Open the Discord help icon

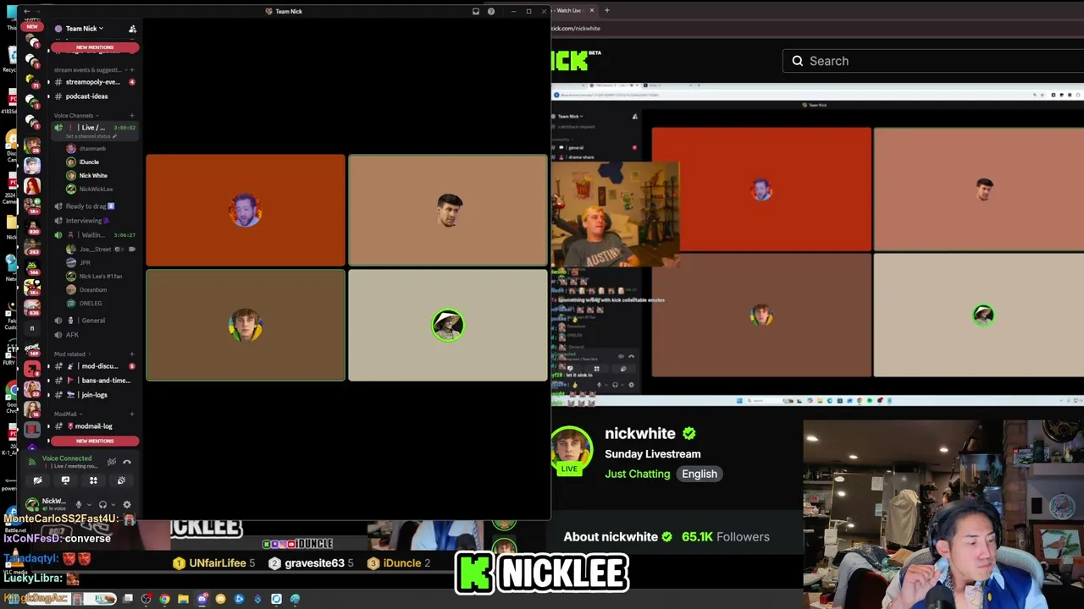[491, 11]
